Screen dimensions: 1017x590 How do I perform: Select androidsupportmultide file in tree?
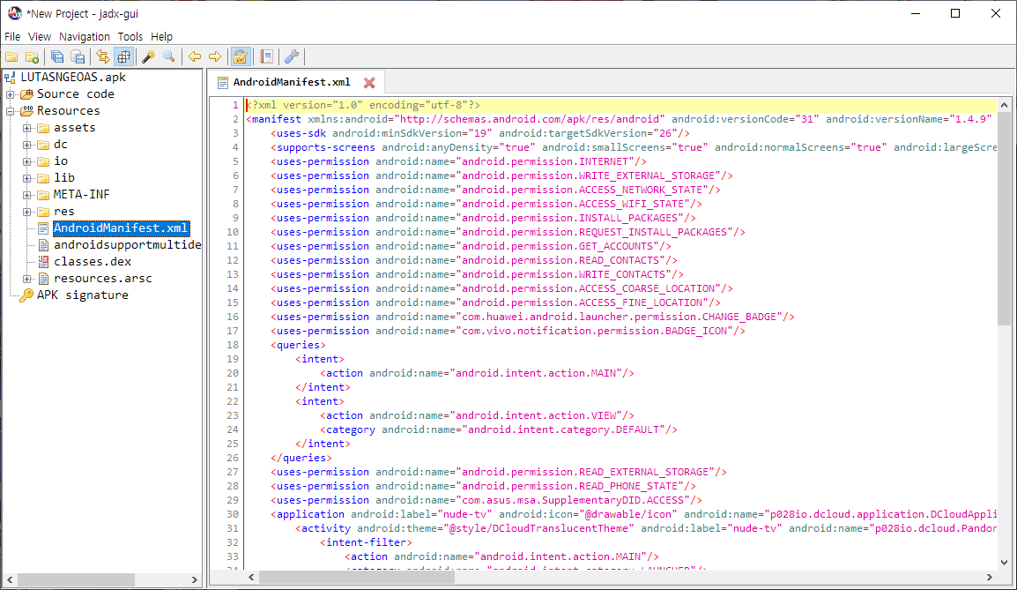pyautogui.click(x=127, y=245)
